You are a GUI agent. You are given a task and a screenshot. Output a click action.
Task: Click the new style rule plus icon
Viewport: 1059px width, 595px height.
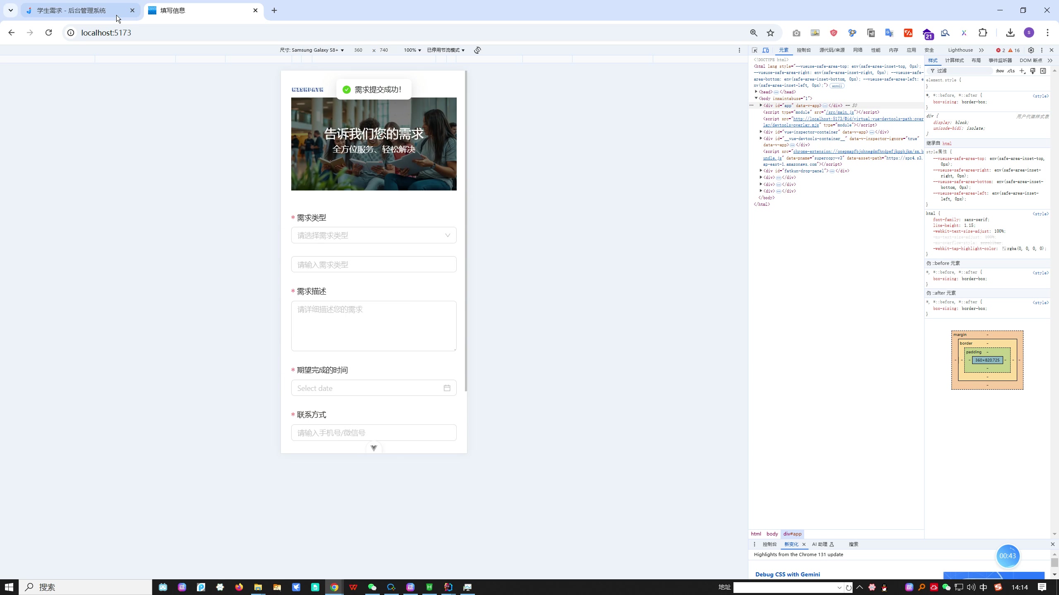point(1022,71)
